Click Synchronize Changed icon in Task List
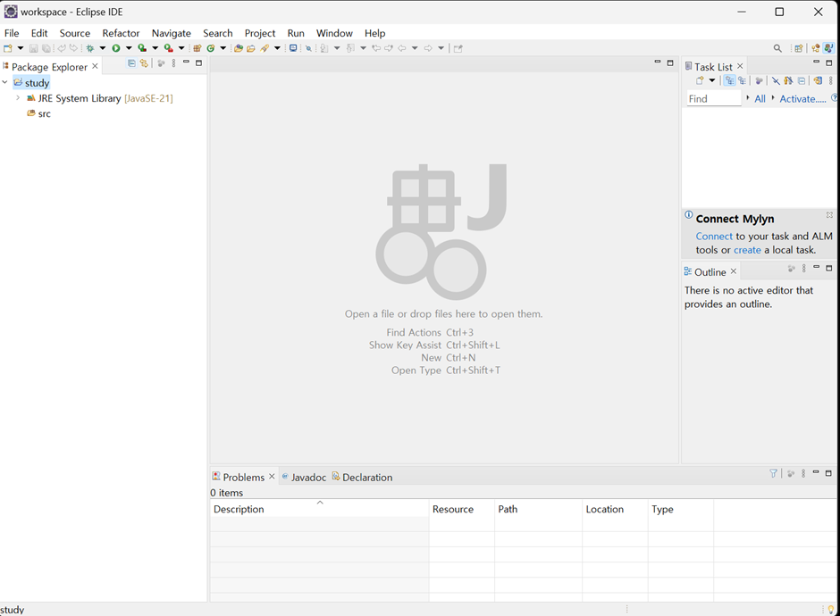 click(818, 81)
